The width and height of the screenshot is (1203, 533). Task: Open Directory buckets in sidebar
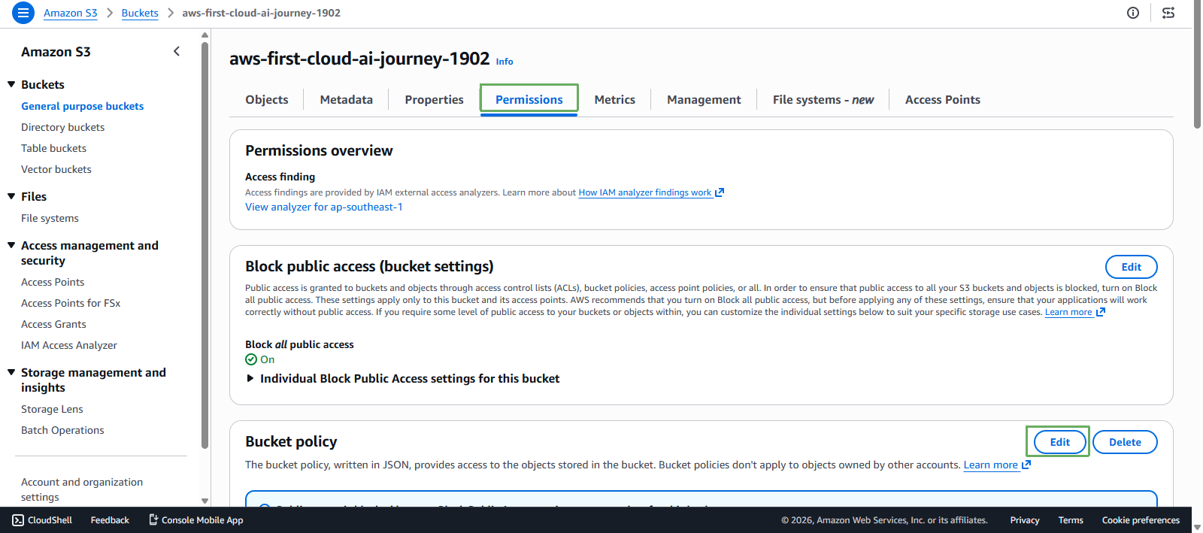pos(63,127)
